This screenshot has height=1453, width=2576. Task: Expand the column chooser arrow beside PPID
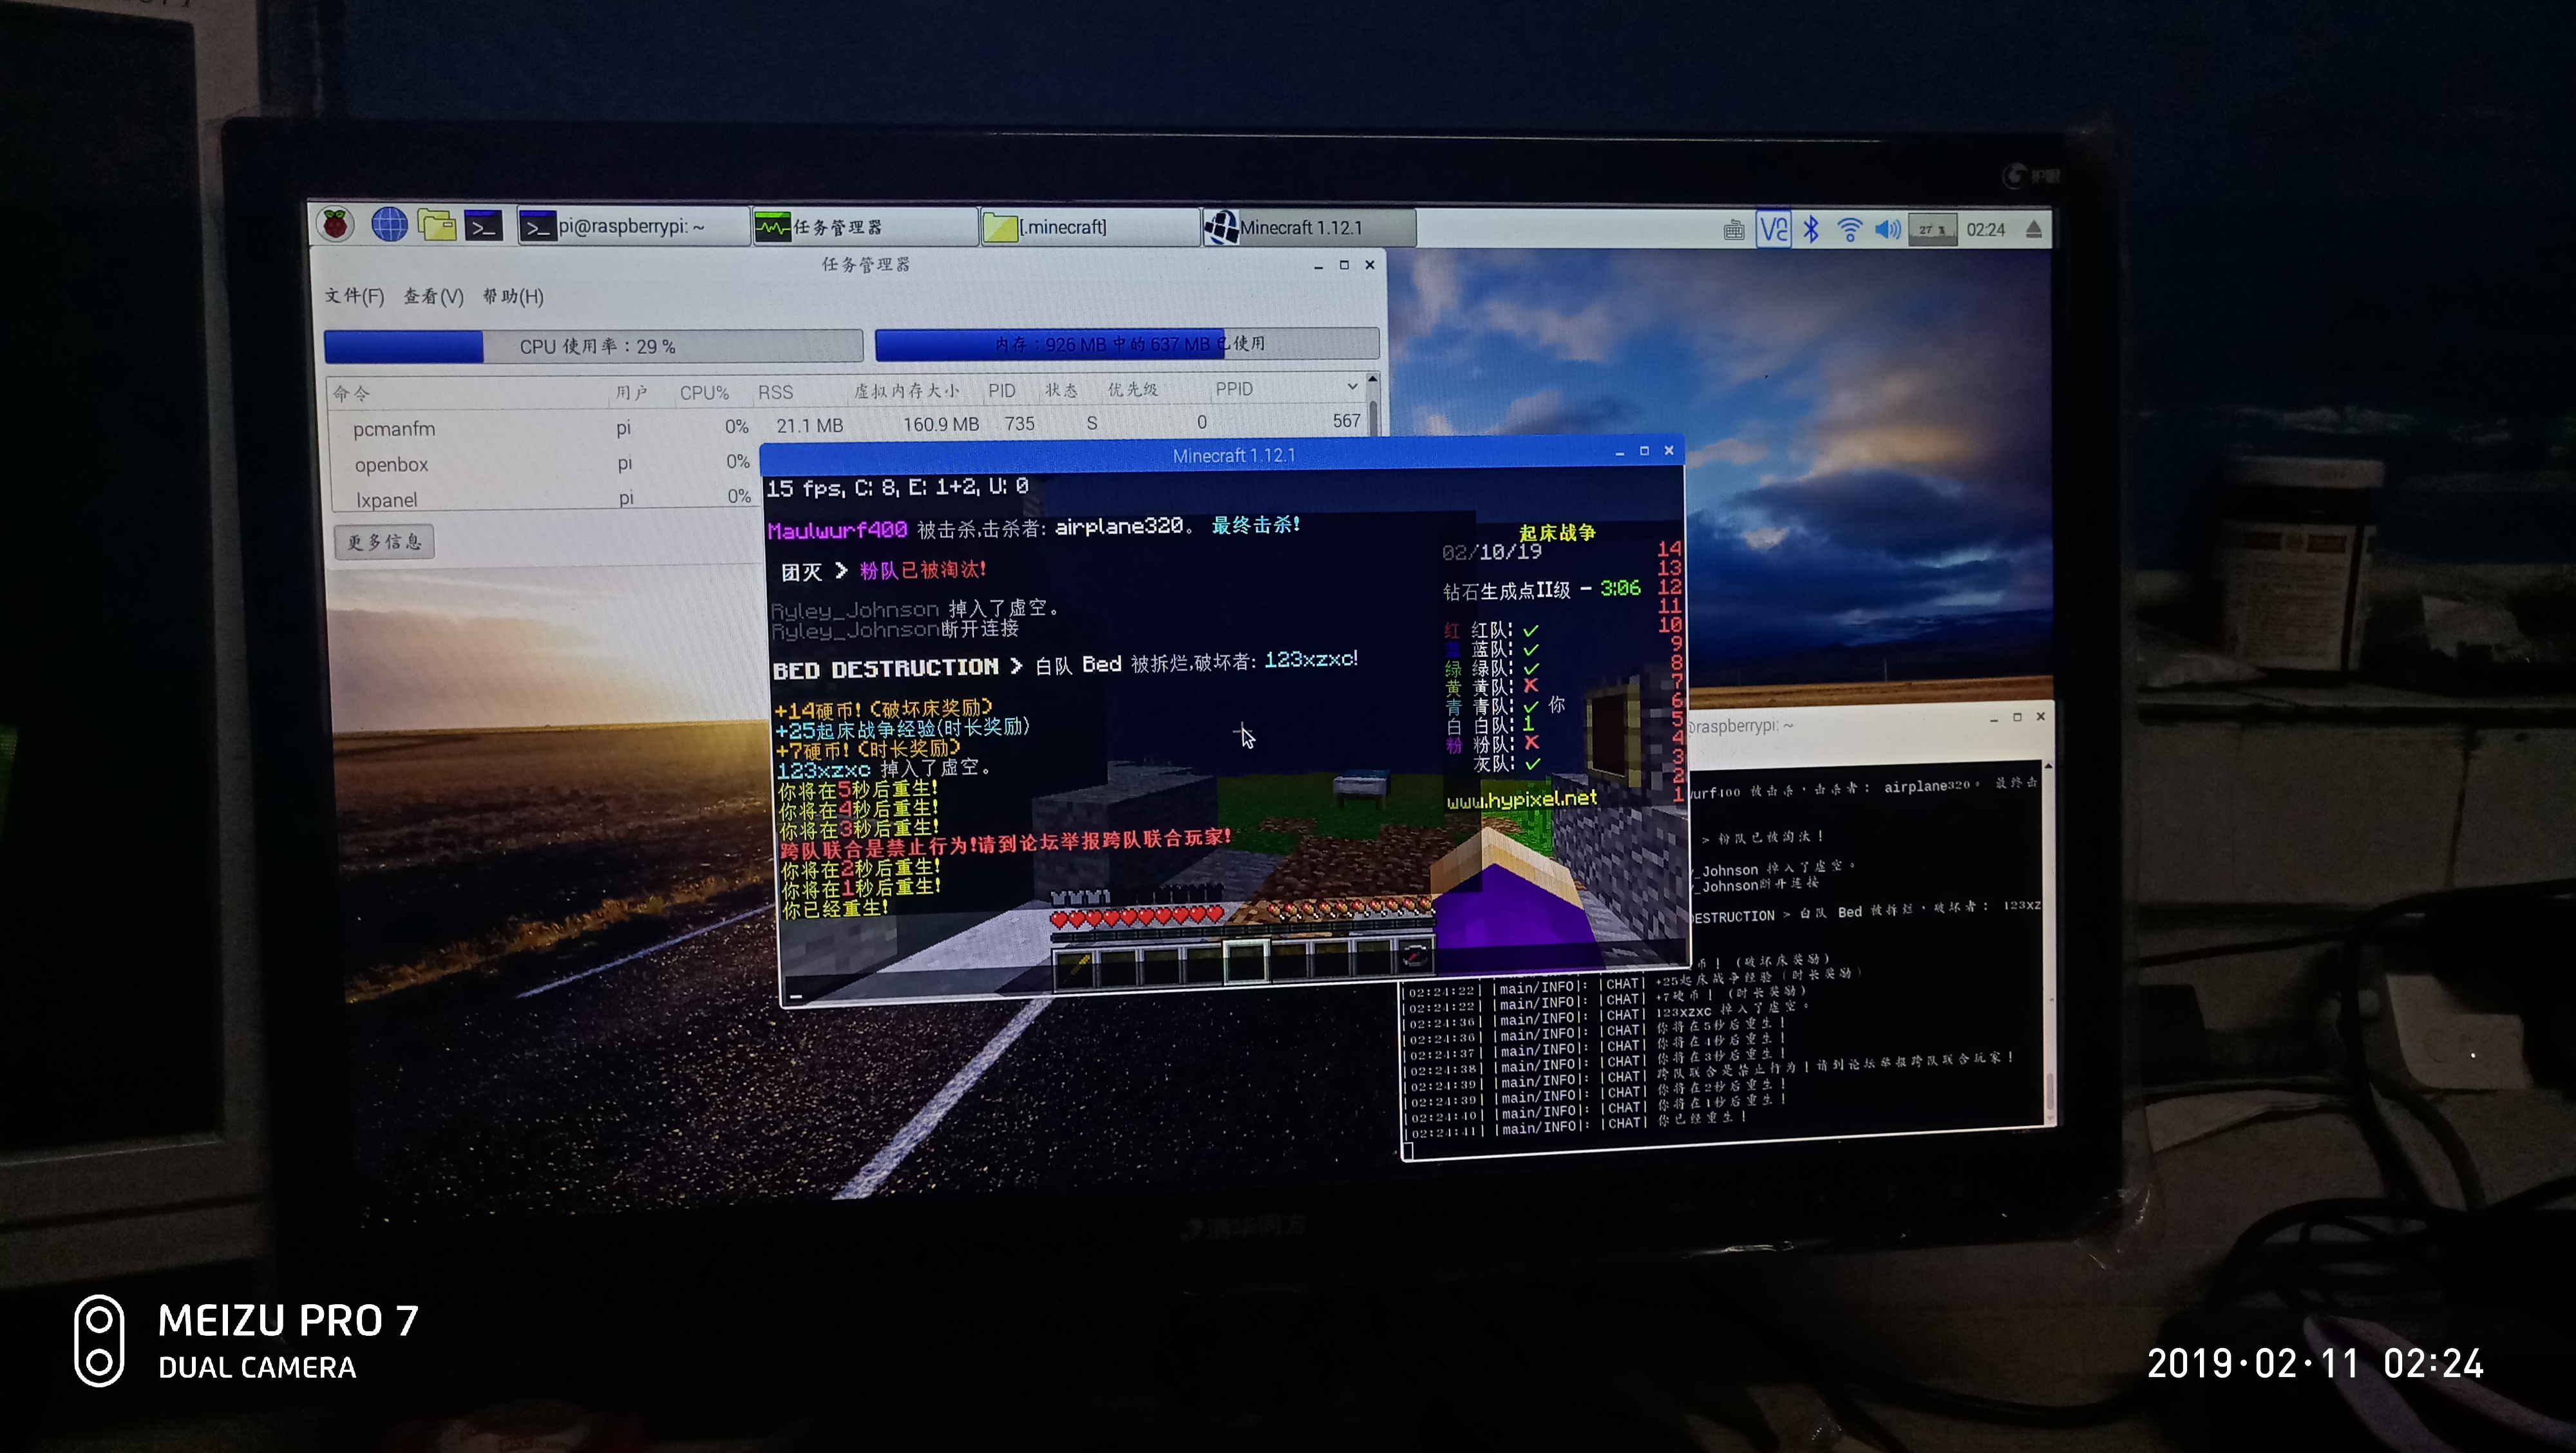coord(1353,387)
